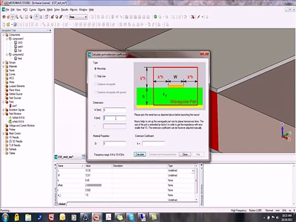296x222 pixels.
Task: Click the extension coefficient k field
Action: pos(153,144)
